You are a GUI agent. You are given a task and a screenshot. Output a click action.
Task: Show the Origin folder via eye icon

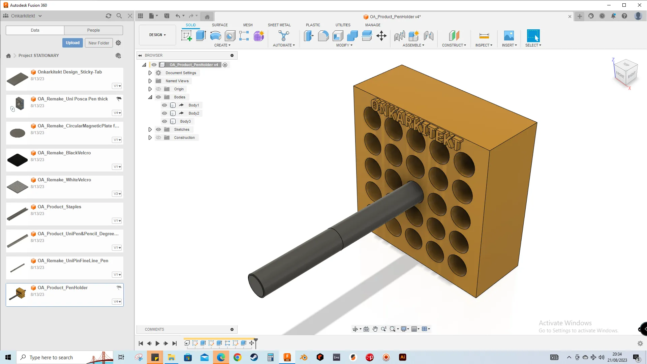point(158,89)
